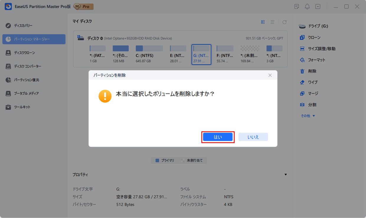
Task: Click the クローン icon in right panel
Action: (x=302, y=37)
